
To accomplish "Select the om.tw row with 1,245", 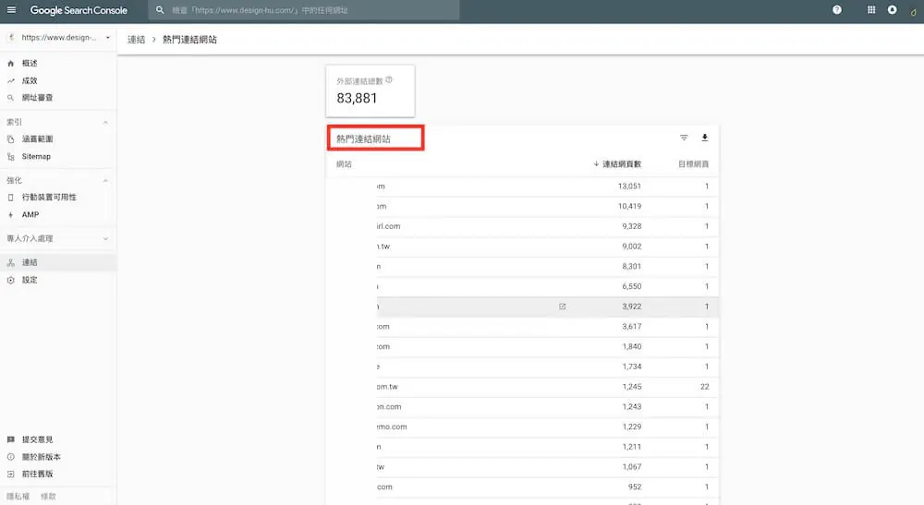I will [523, 387].
